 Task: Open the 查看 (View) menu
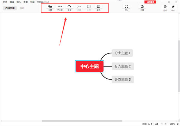[x=25, y=2]
